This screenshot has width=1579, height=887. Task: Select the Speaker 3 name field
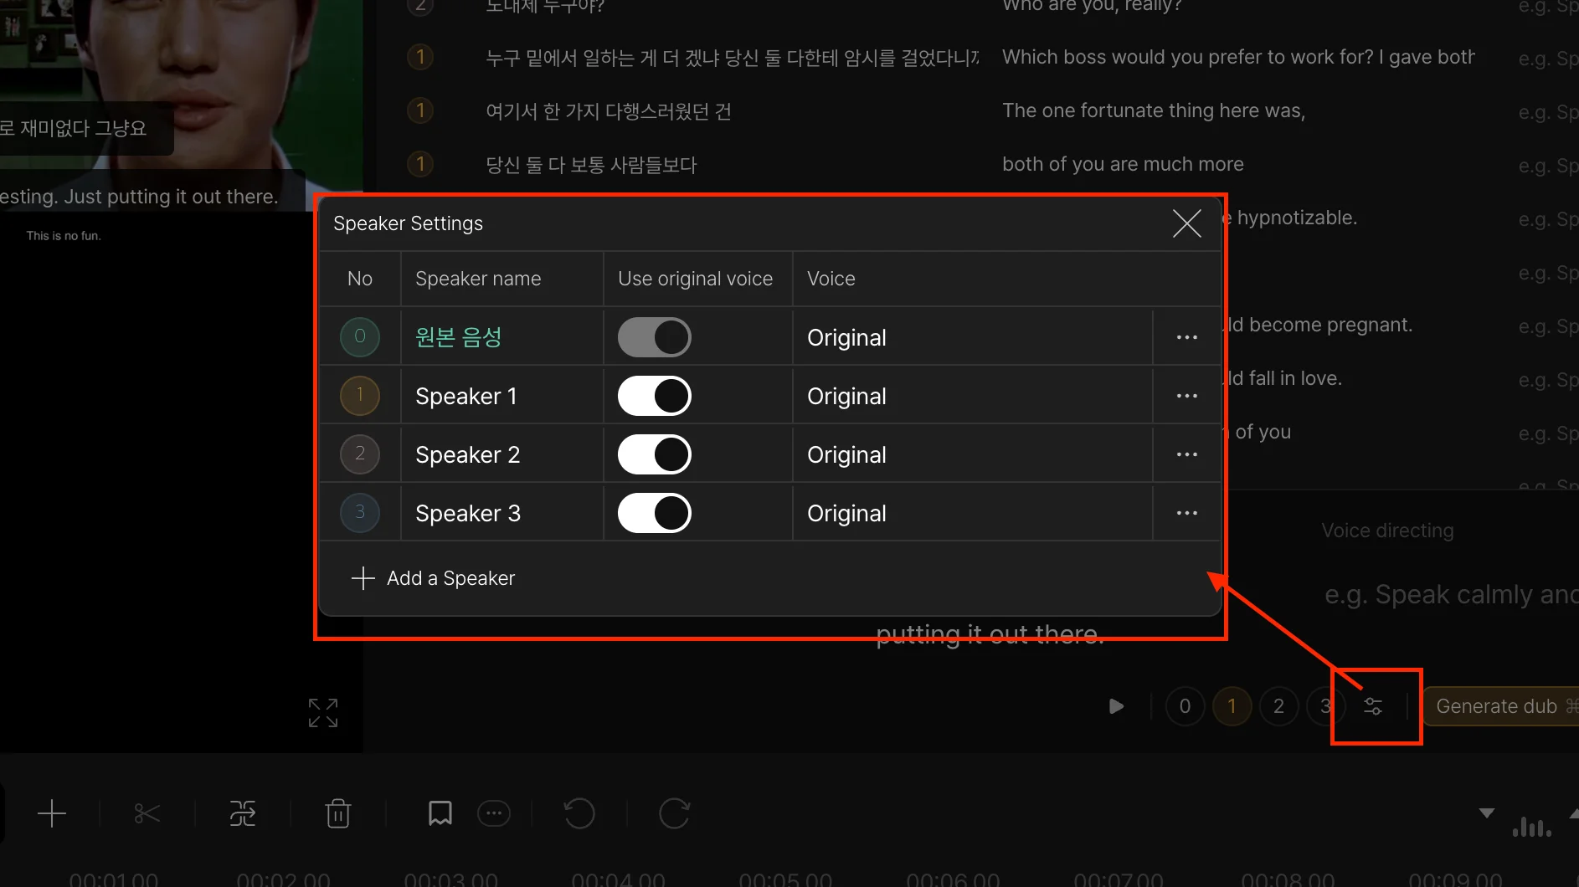pos(501,513)
